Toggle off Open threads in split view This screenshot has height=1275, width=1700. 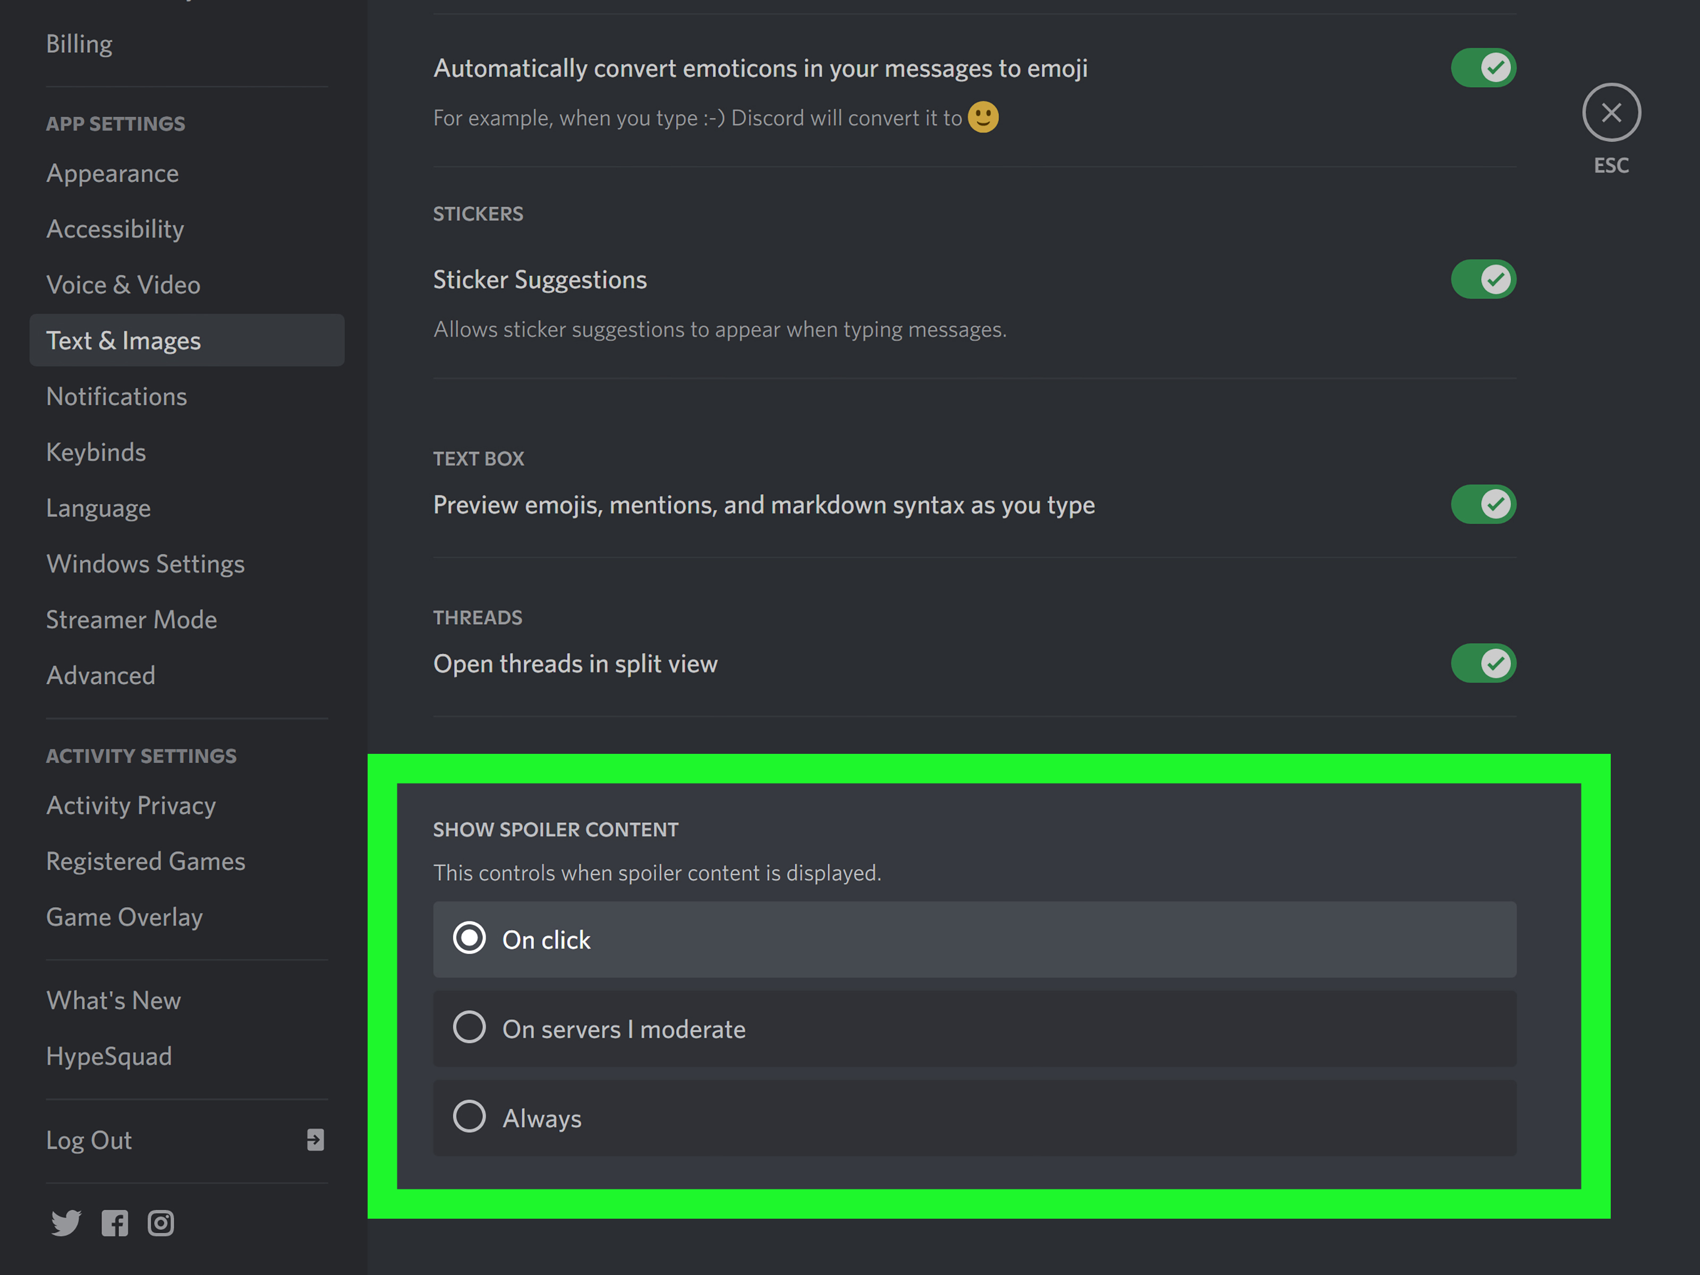(x=1483, y=663)
